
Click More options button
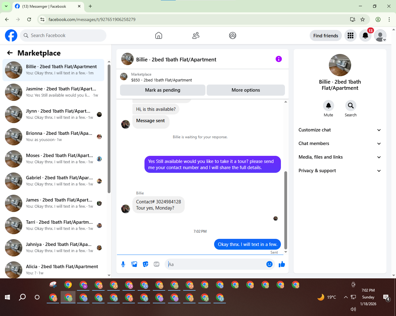point(246,90)
